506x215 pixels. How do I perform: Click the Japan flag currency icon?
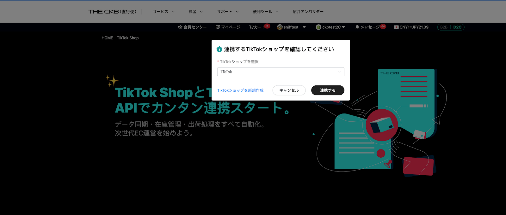[396, 27]
